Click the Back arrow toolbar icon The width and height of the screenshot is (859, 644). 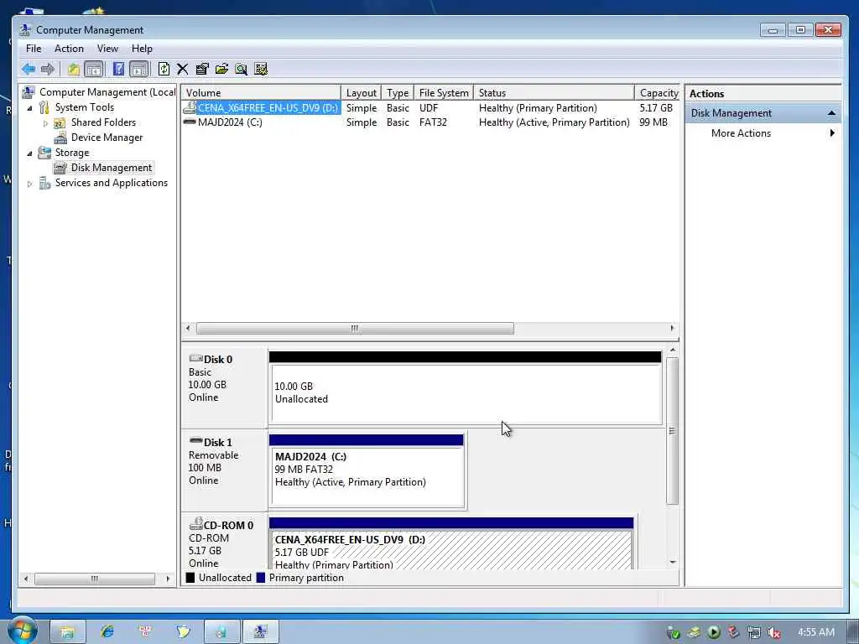pyautogui.click(x=29, y=69)
